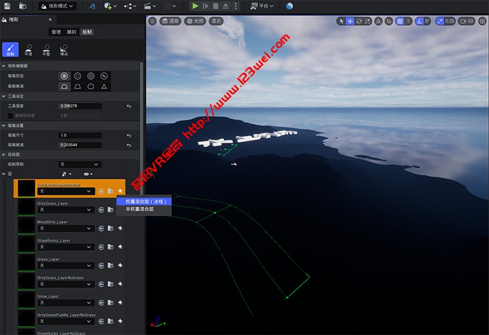The width and height of the screenshot is (489, 335).
Task: Select the 平滑 smooth tool
Action: click(x=29, y=50)
